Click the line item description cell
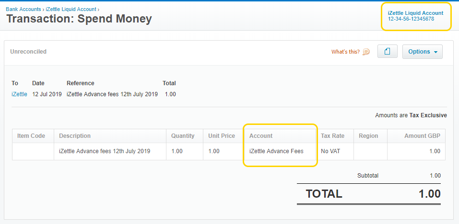Screen dimensions: 459x224 (105, 151)
